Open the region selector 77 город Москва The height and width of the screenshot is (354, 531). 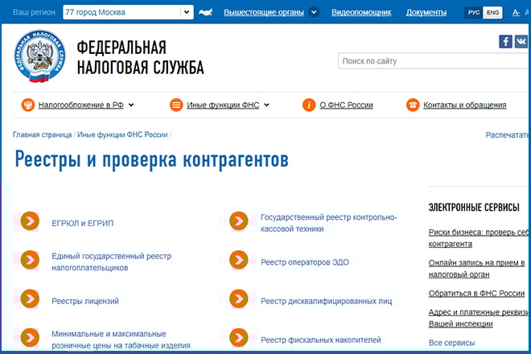tap(128, 12)
